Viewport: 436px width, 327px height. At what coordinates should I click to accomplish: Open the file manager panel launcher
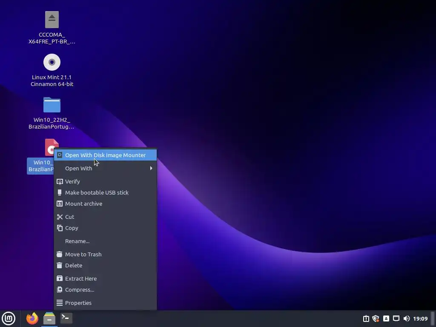49,318
